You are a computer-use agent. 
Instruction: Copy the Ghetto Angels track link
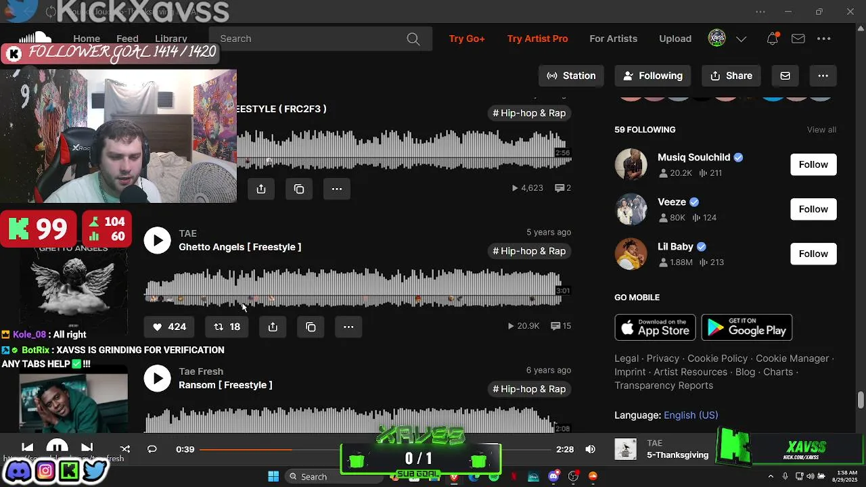point(311,327)
